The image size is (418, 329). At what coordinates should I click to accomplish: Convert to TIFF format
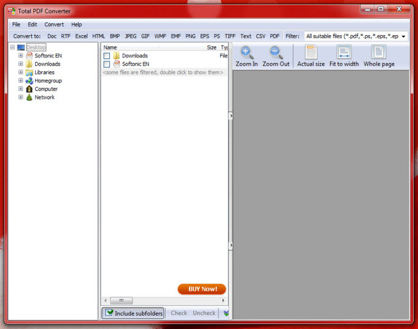[230, 36]
